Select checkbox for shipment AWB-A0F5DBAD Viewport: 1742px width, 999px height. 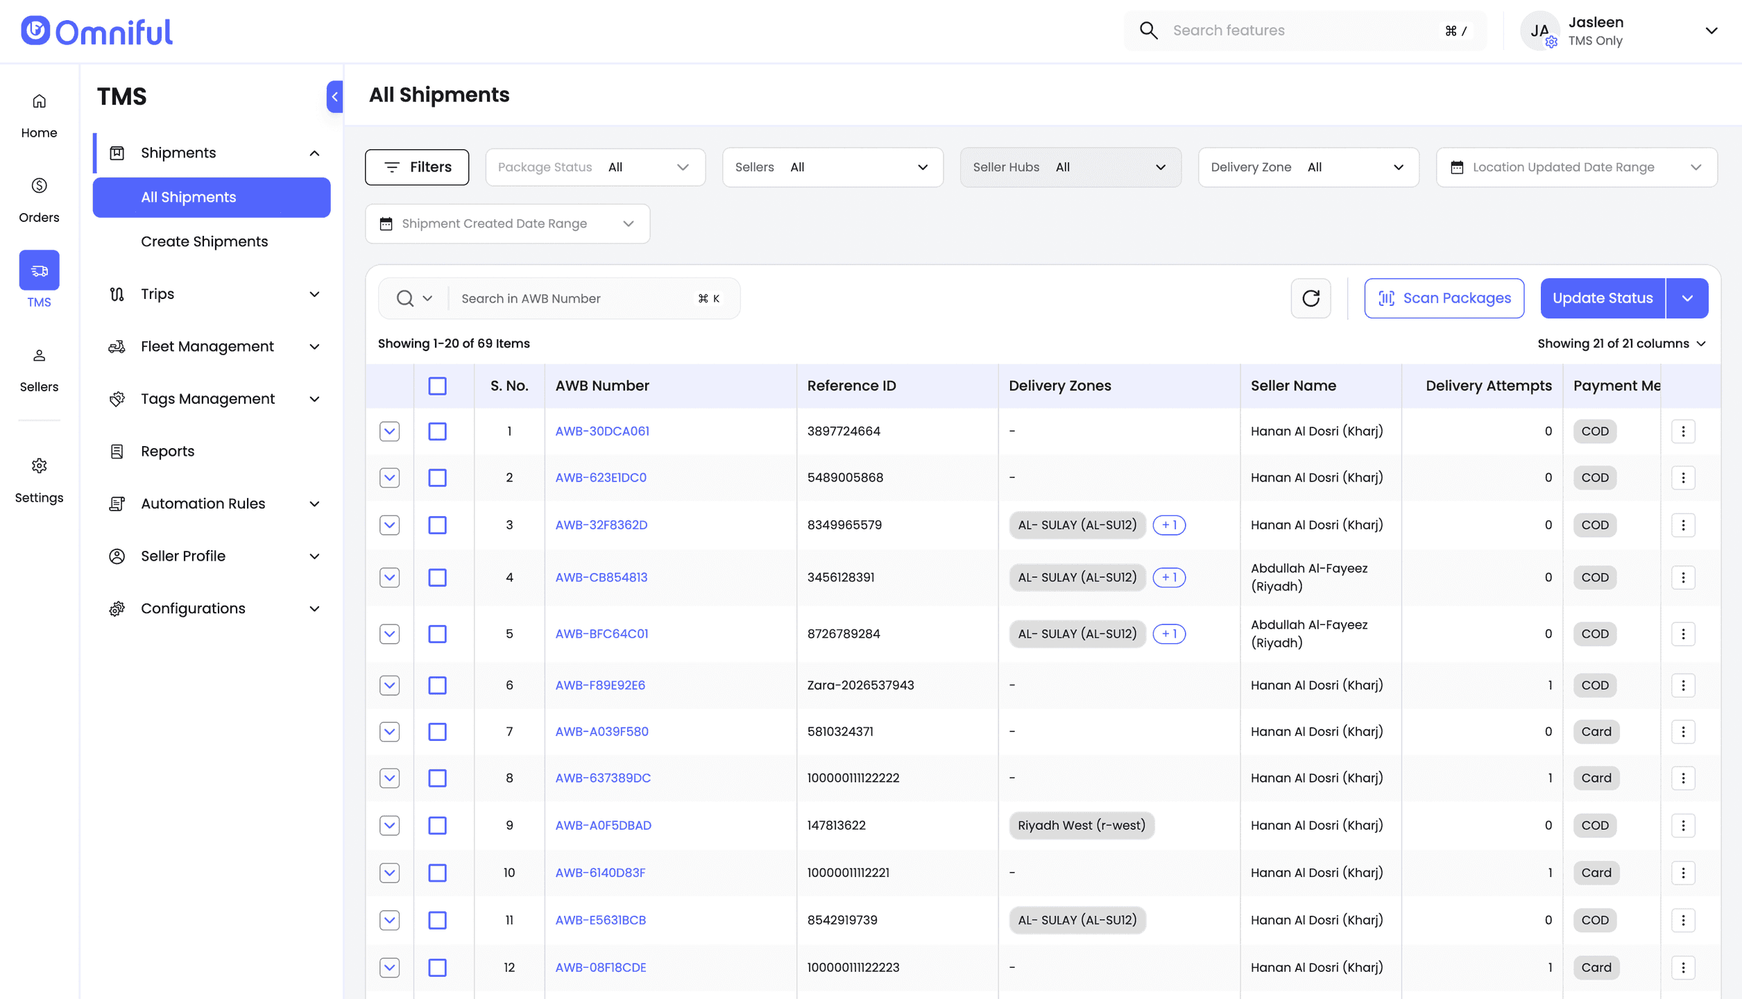point(437,825)
